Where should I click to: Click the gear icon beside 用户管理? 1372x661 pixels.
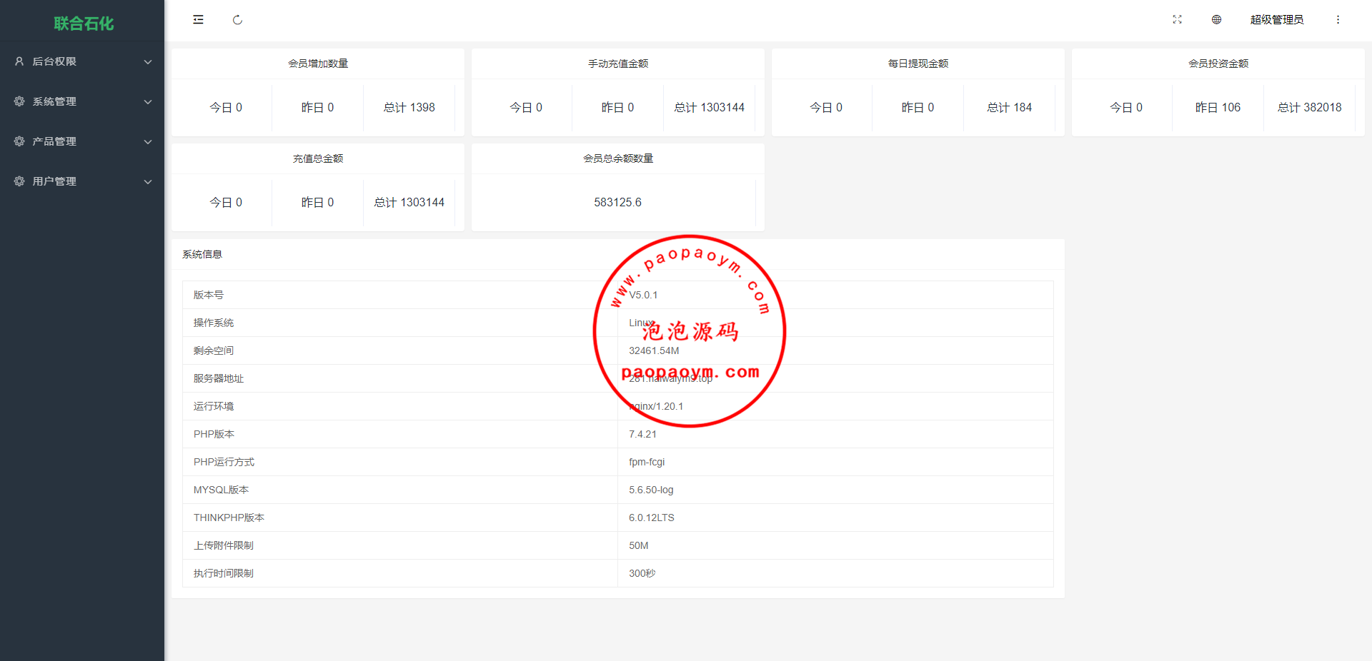[x=19, y=181]
